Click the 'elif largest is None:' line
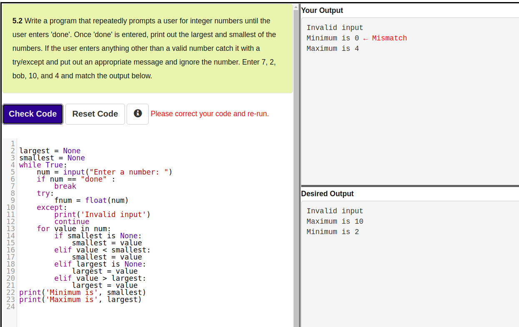 pyautogui.click(x=100, y=264)
